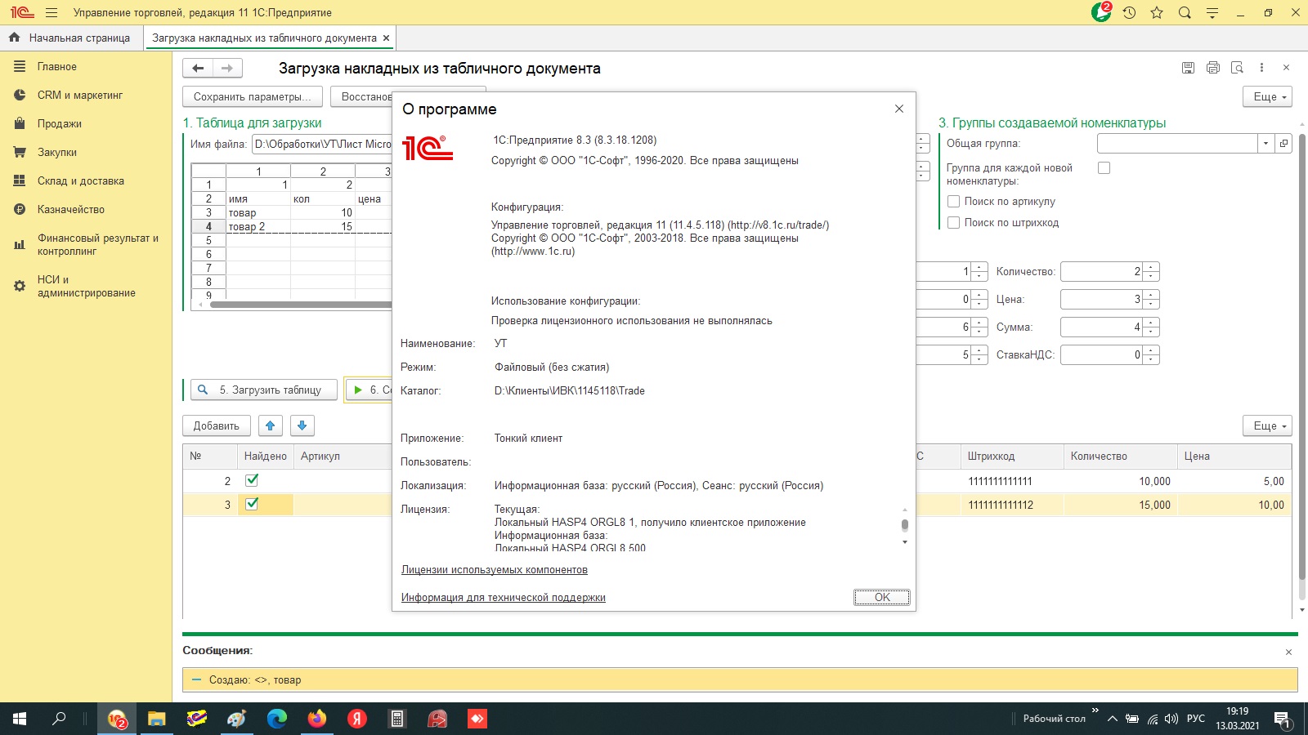Click the preview icon in form header
The width and height of the screenshot is (1308, 735).
tap(1237, 68)
